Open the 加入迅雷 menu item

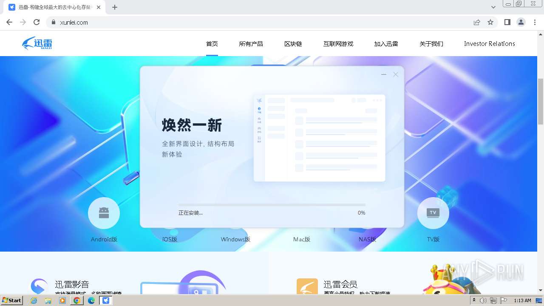(x=386, y=44)
